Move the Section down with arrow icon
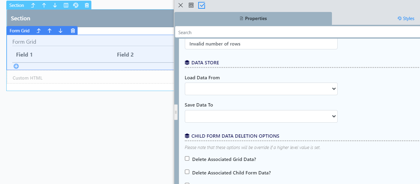Viewport: 420px width, 184px height. [55, 5]
